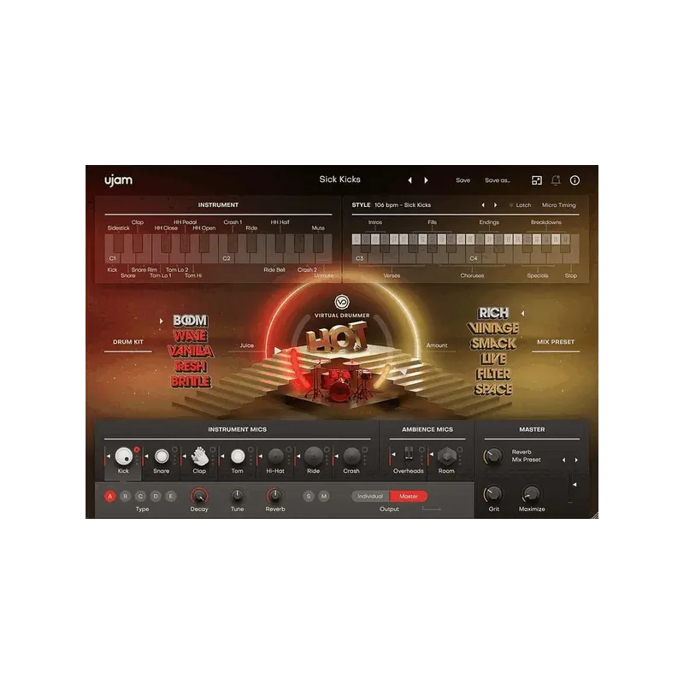This screenshot has width=684, height=684.
Task: Select kick type B
Action: coord(125,496)
